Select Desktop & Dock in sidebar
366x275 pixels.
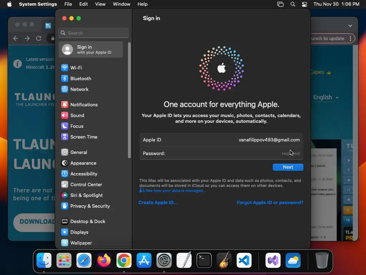point(83,222)
